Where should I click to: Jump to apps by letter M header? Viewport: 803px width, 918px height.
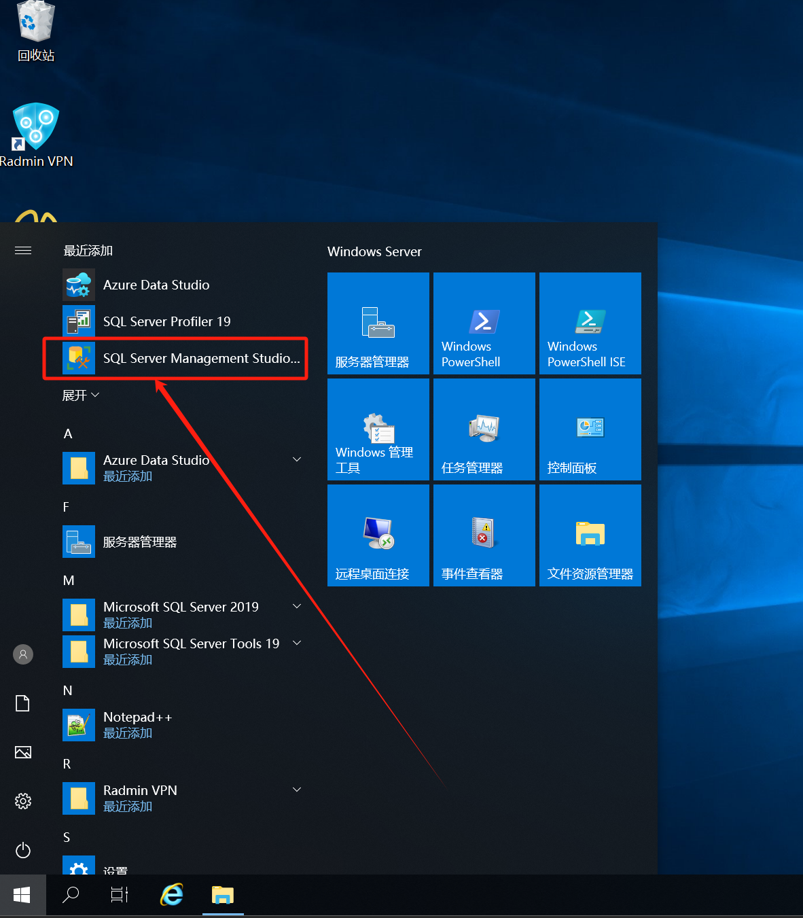pos(69,580)
